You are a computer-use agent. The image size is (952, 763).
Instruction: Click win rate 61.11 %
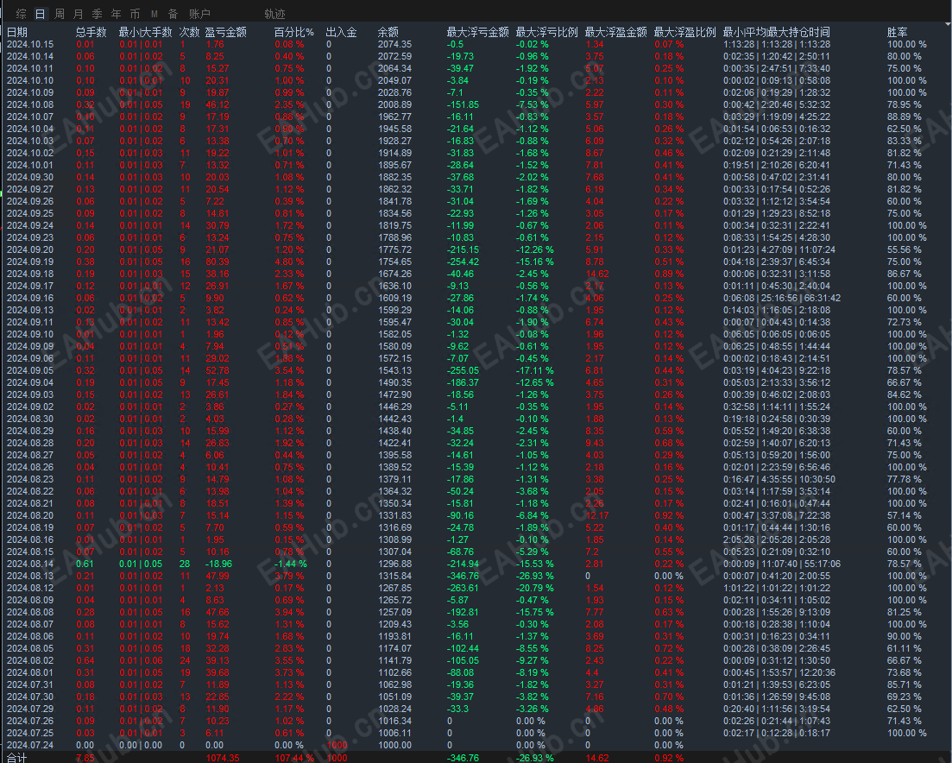pyautogui.click(x=905, y=648)
